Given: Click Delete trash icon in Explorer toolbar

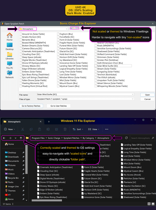Looking at the screenshot, I should click(x=65, y=129).
